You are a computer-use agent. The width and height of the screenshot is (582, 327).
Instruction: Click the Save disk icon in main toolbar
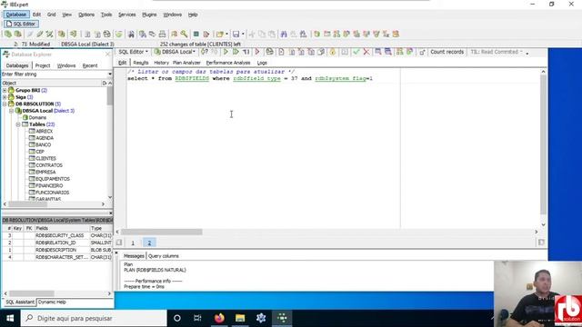[236, 35]
